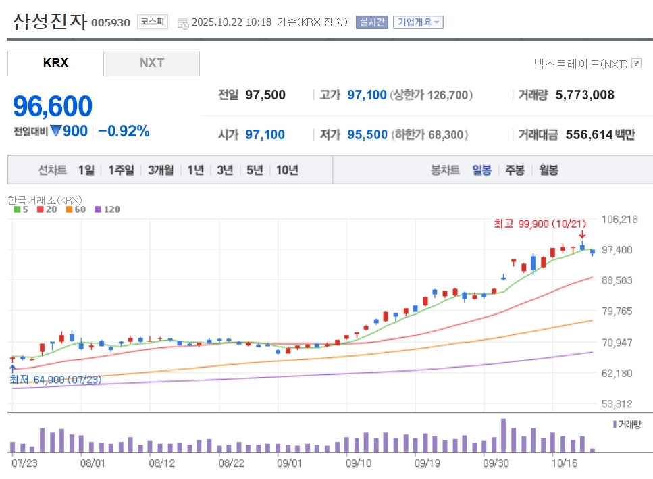653x479 pixels.
Task: Click the clock icon beside the timestamp
Action: click(x=183, y=23)
